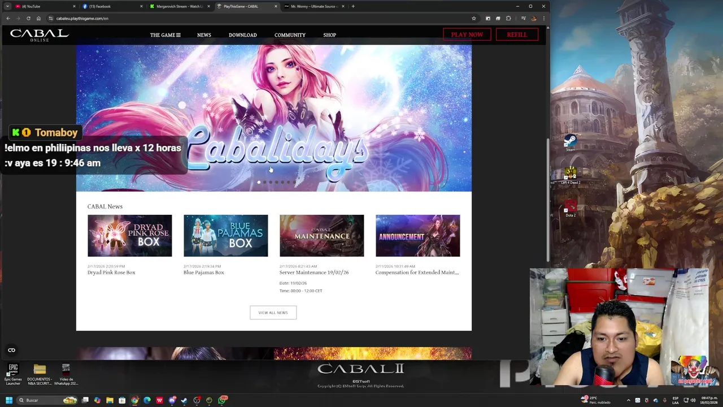Open Chrome's three-dot menu
Viewport: 723px width, 407px height.
click(x=543, y=18)
